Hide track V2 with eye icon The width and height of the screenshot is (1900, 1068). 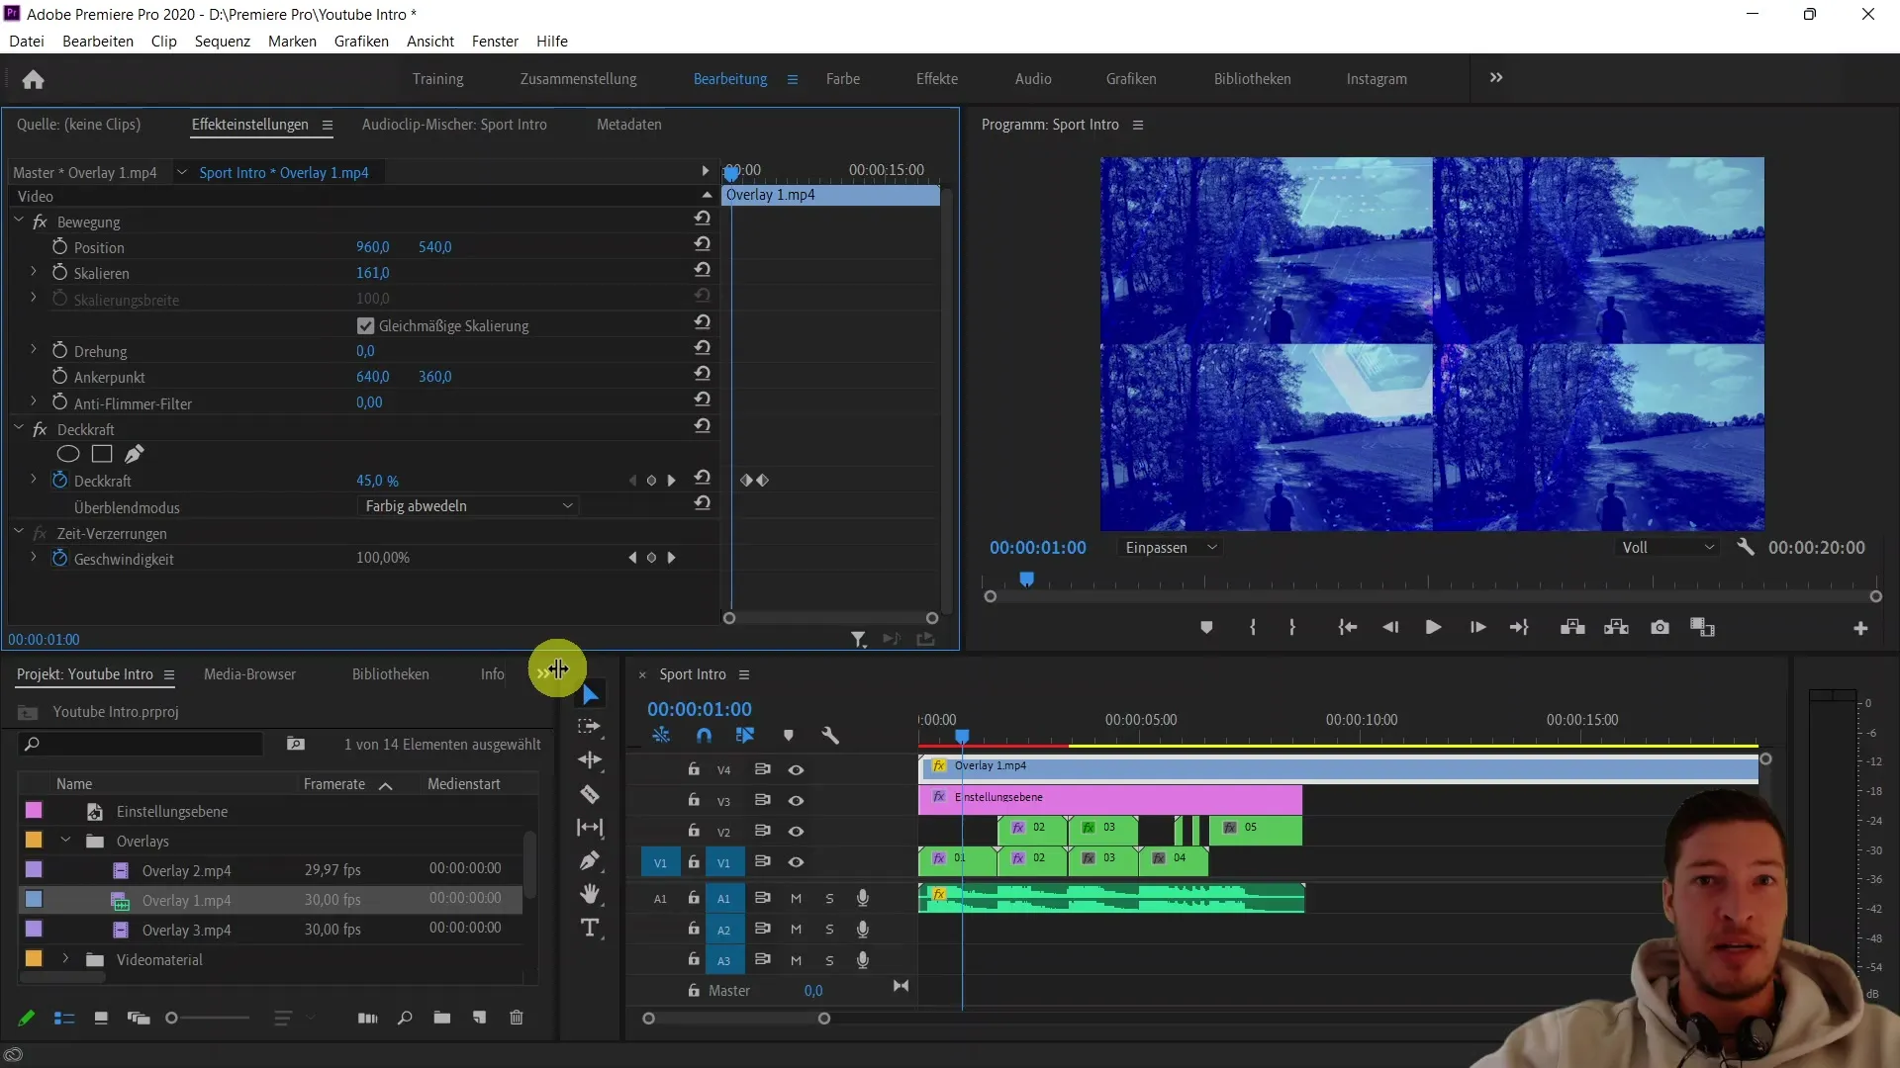[796, 831]
